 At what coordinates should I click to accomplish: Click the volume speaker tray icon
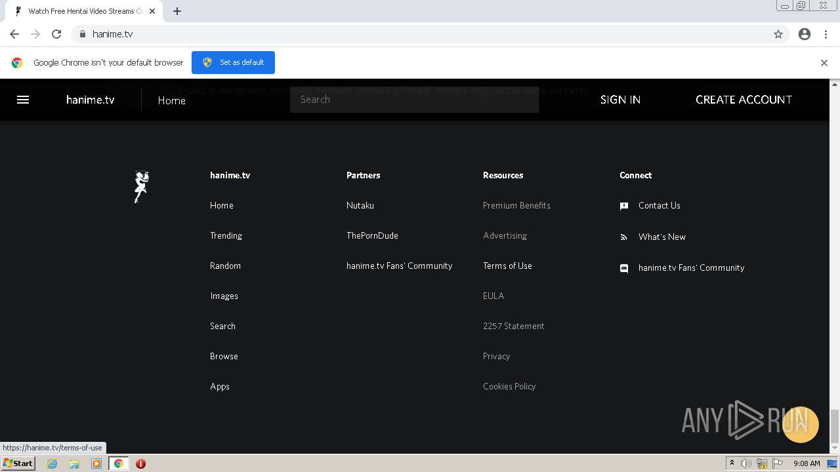[x=746, y=463]
